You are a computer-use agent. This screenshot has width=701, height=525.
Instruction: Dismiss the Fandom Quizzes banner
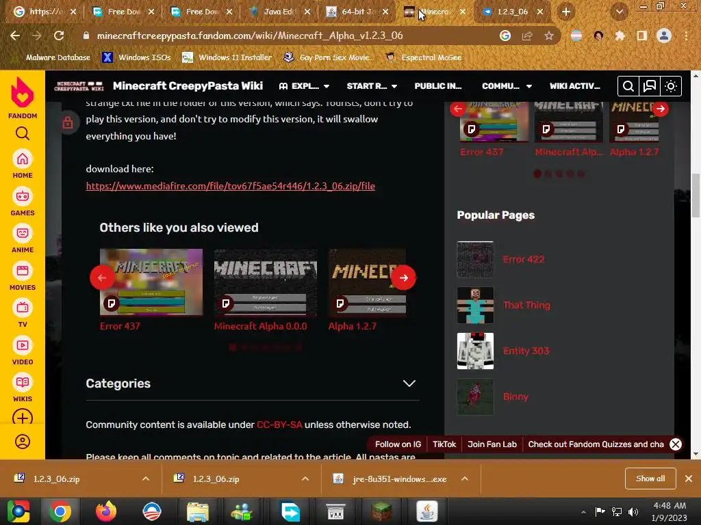[676, 444]
